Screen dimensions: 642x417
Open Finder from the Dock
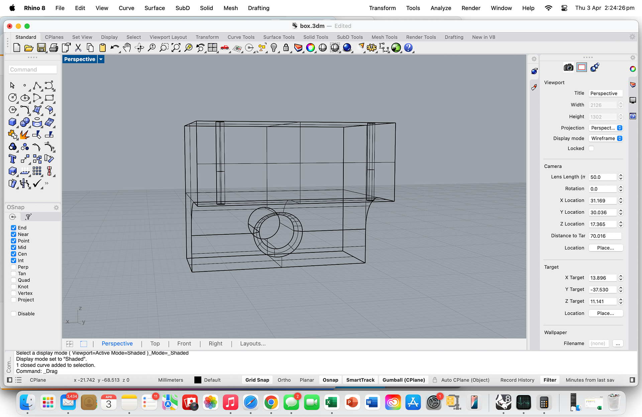pyautogui.click(x=27, y=402)
